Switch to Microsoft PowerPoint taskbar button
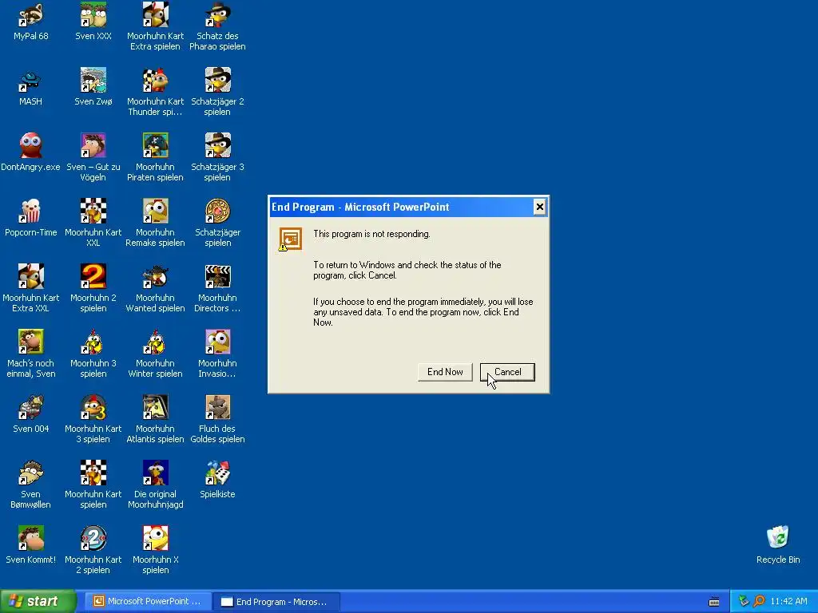 pos(148,601)
